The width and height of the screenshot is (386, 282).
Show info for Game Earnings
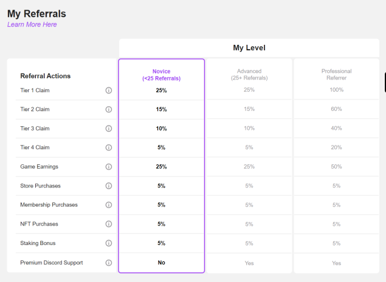point(109,167)
